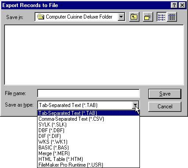
Task: Select Merge (*.MER) format
Action: point(88,153)
